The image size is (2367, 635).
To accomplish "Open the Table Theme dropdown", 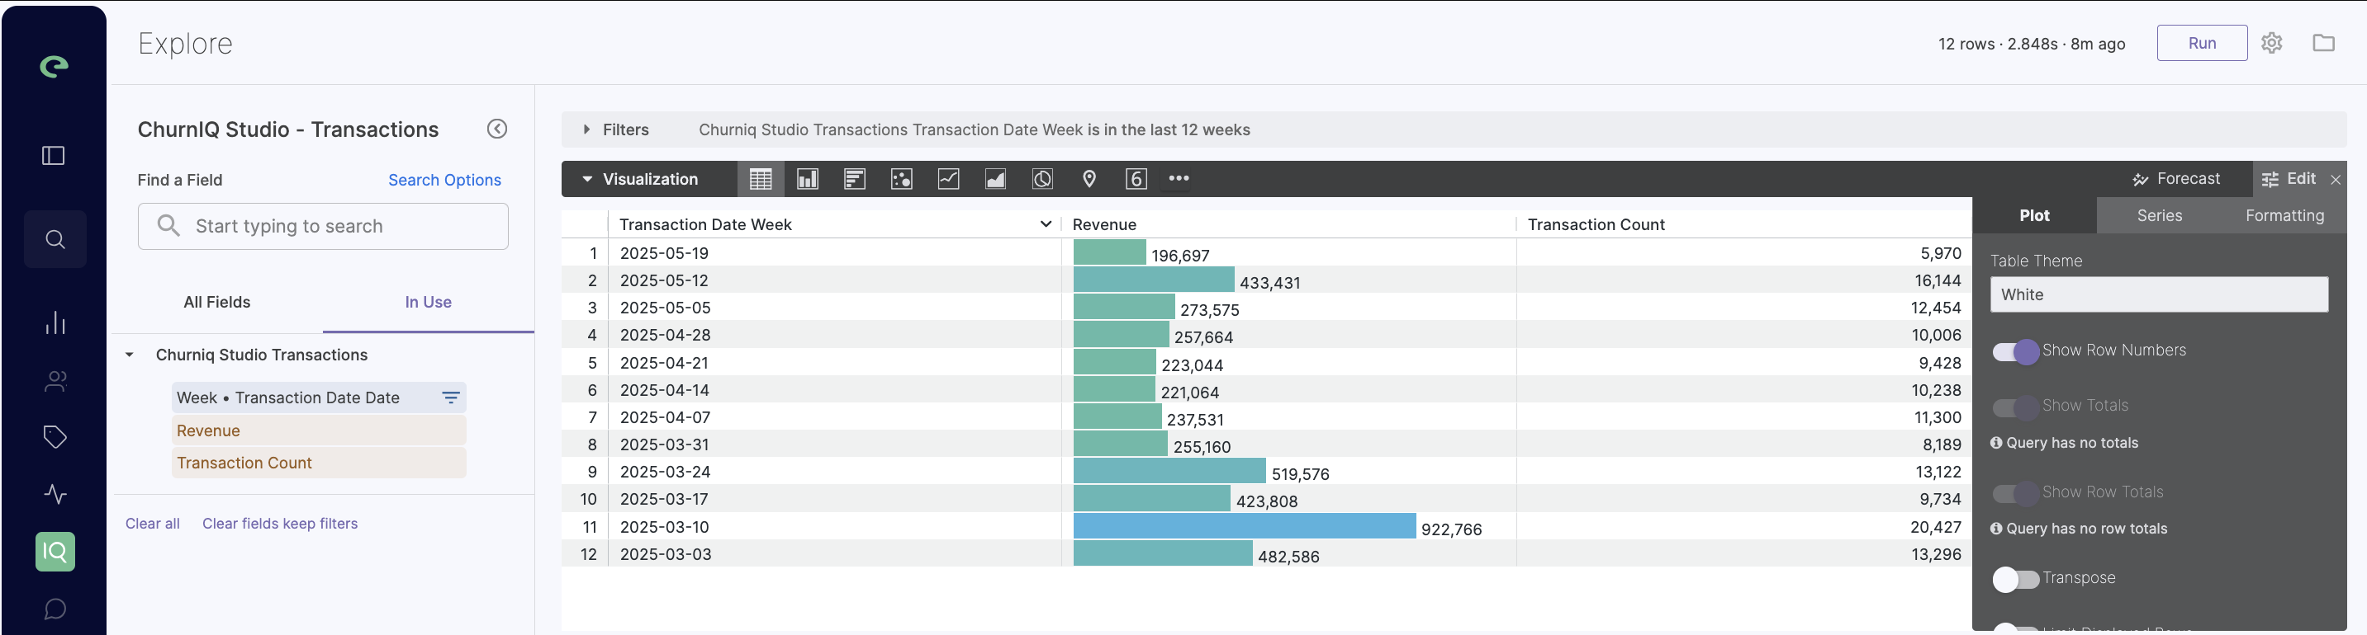I will tap(2158, 294).
